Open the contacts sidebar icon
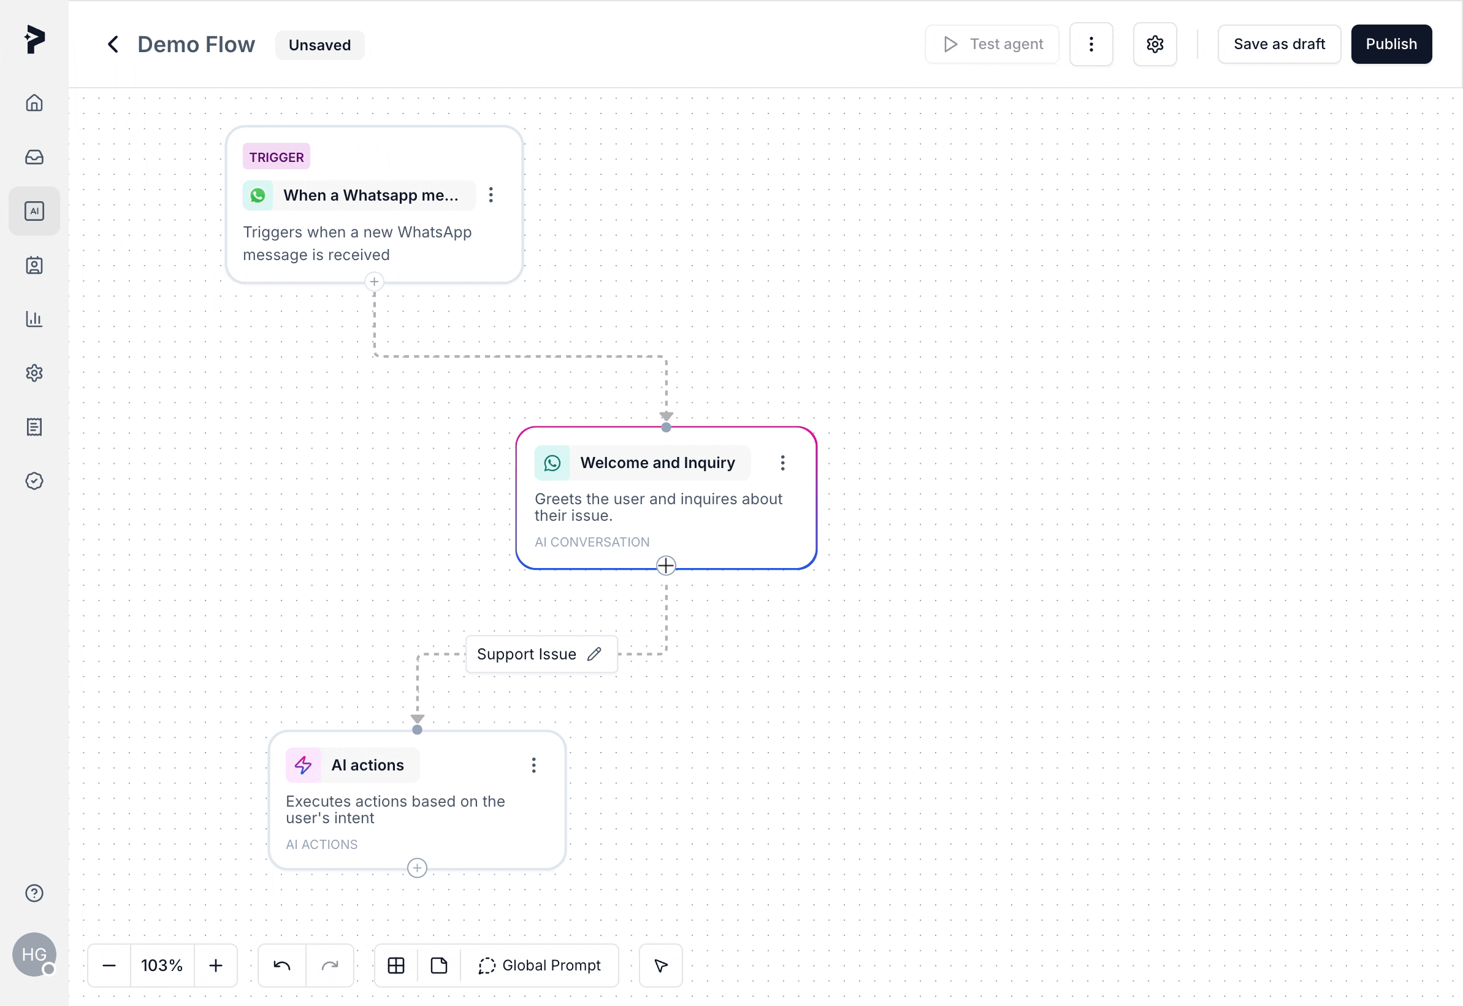Image resolution: width=1463 pixels, height=1006 pixels. coord(34,266)
